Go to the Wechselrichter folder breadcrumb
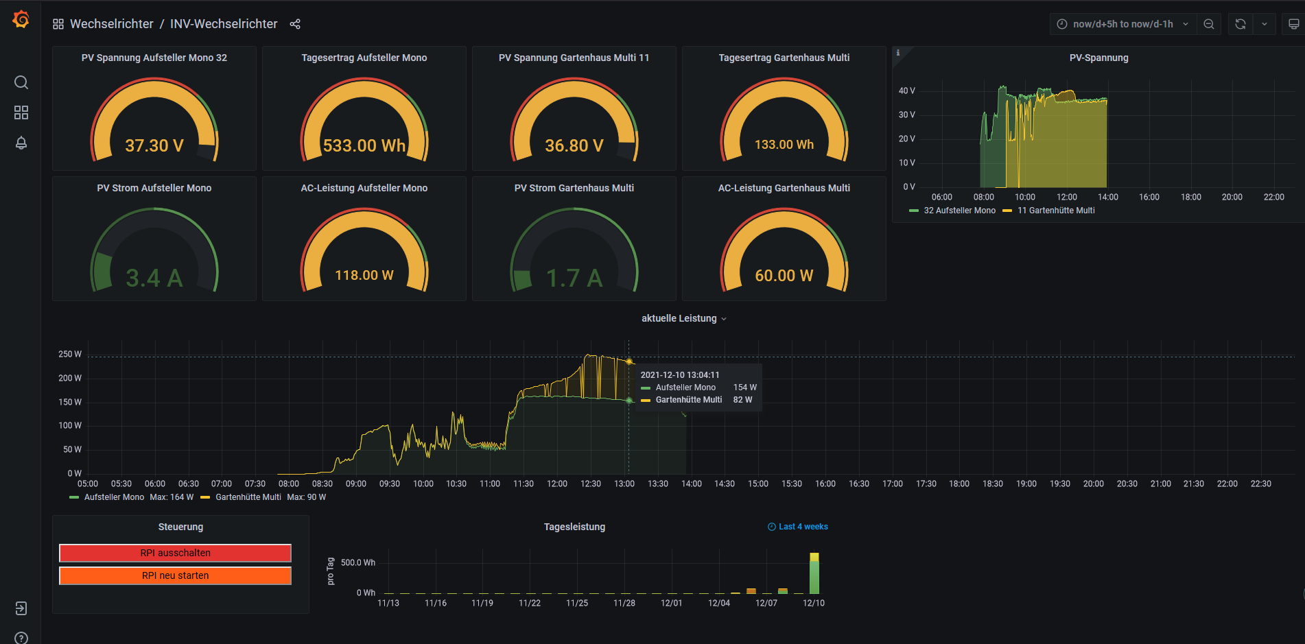Image resolution: width=1305 pixels, height=644 pixels. 111,24
